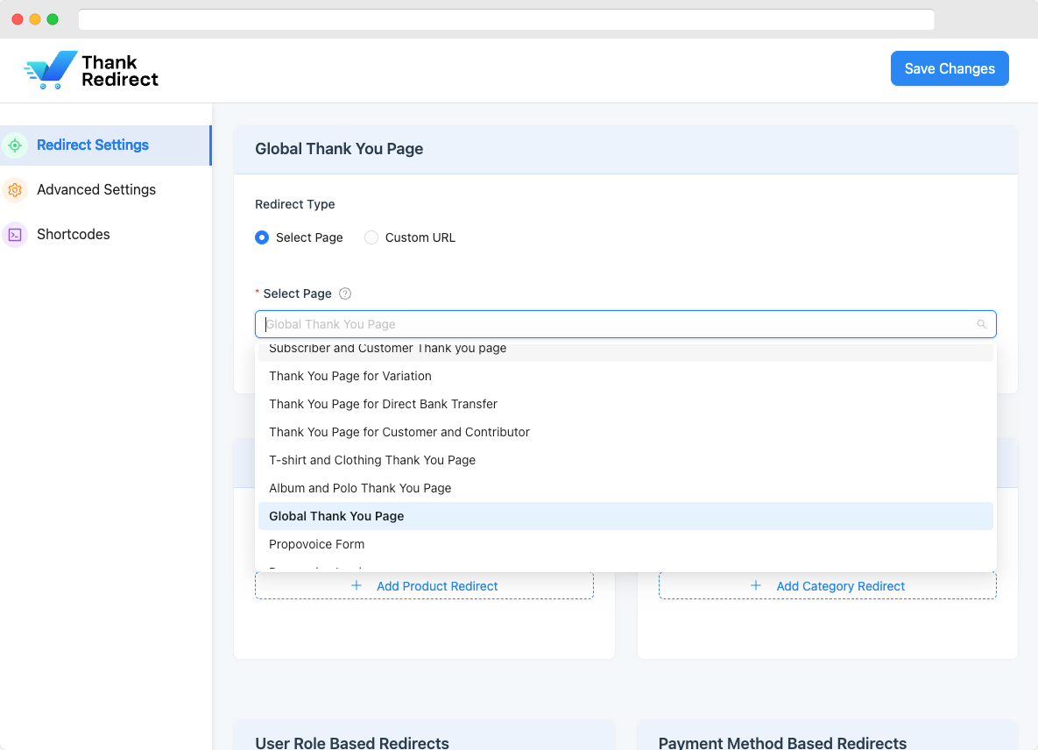Pick Thank You Page for Variation option

click(x=350, y=376)
